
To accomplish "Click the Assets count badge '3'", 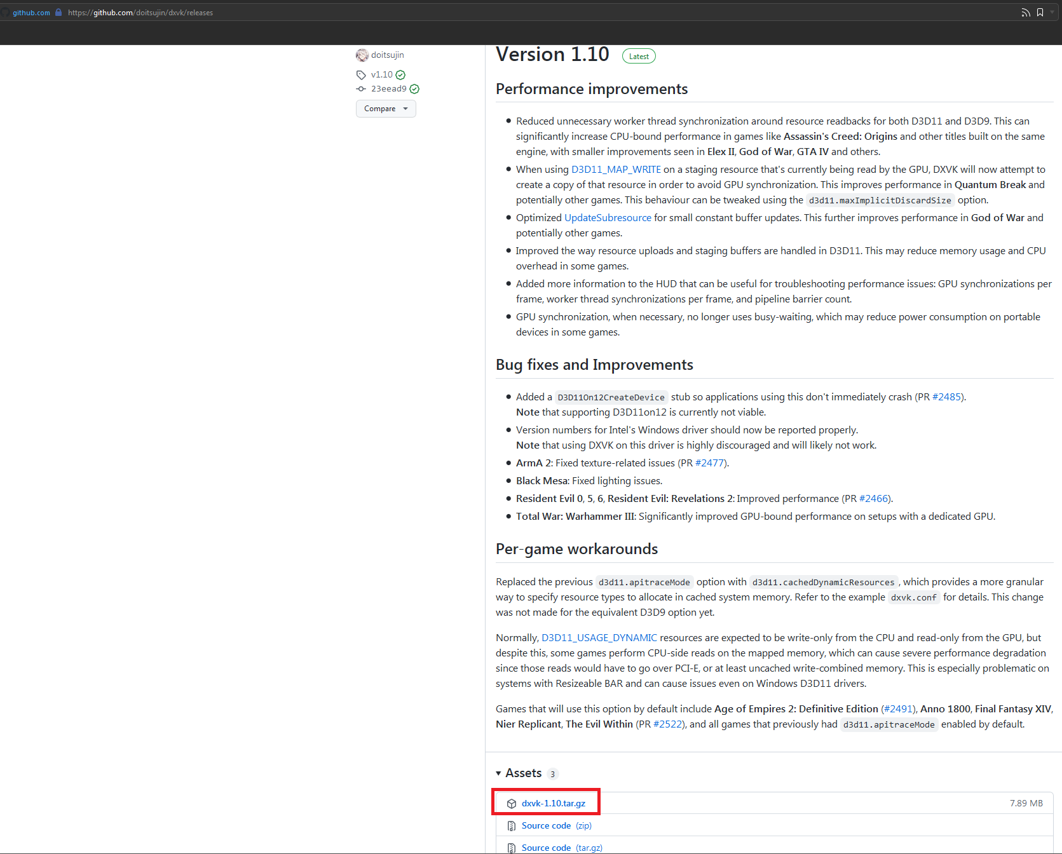I will point(553,774).
